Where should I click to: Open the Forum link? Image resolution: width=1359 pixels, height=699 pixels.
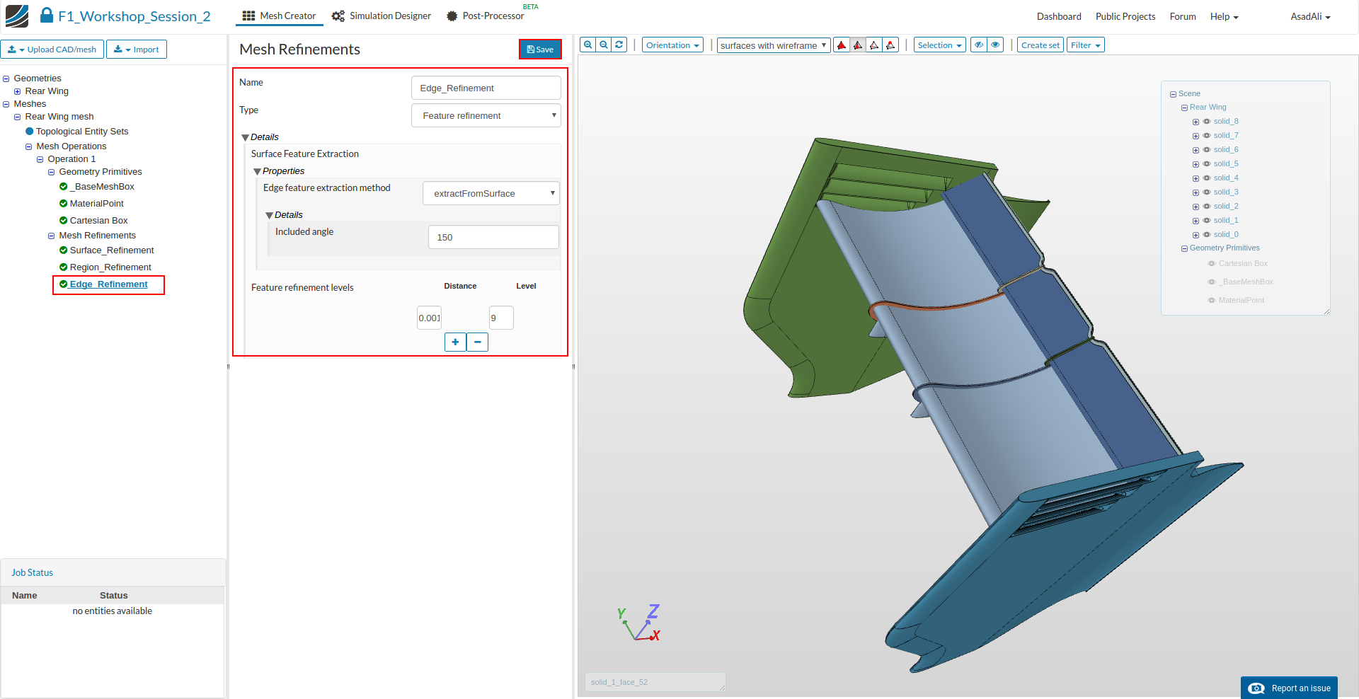tap(1183, 16)
